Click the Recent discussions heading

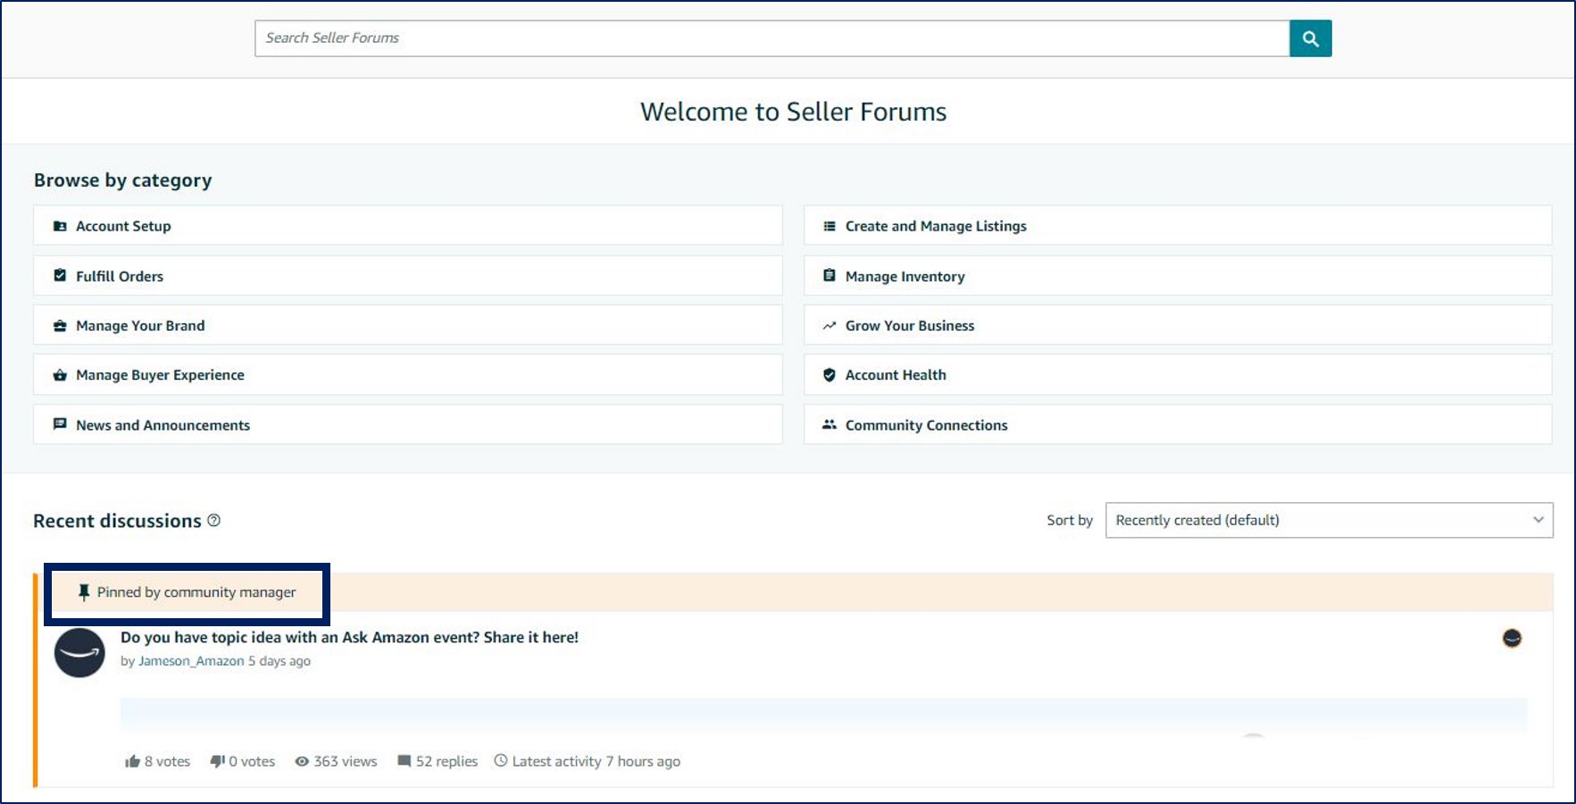click(117, 521)
